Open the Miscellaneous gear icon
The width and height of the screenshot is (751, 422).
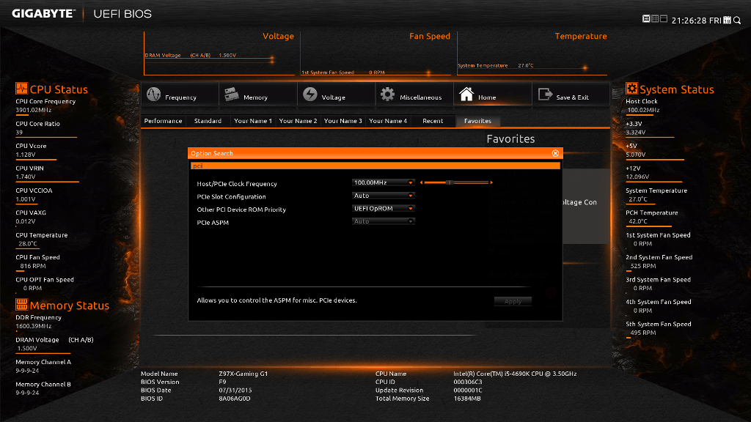click(388, 95)
